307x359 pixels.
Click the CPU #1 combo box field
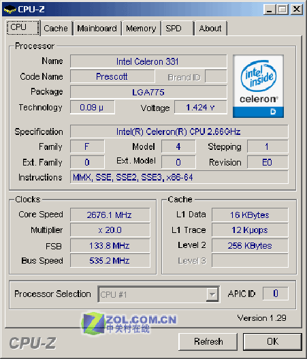pos(159,294)
